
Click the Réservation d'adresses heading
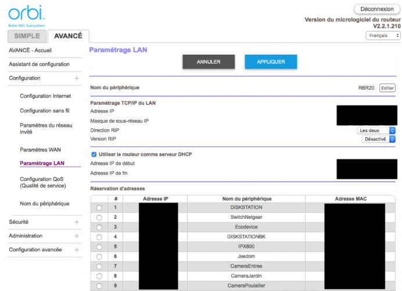[x=117, y=189]
